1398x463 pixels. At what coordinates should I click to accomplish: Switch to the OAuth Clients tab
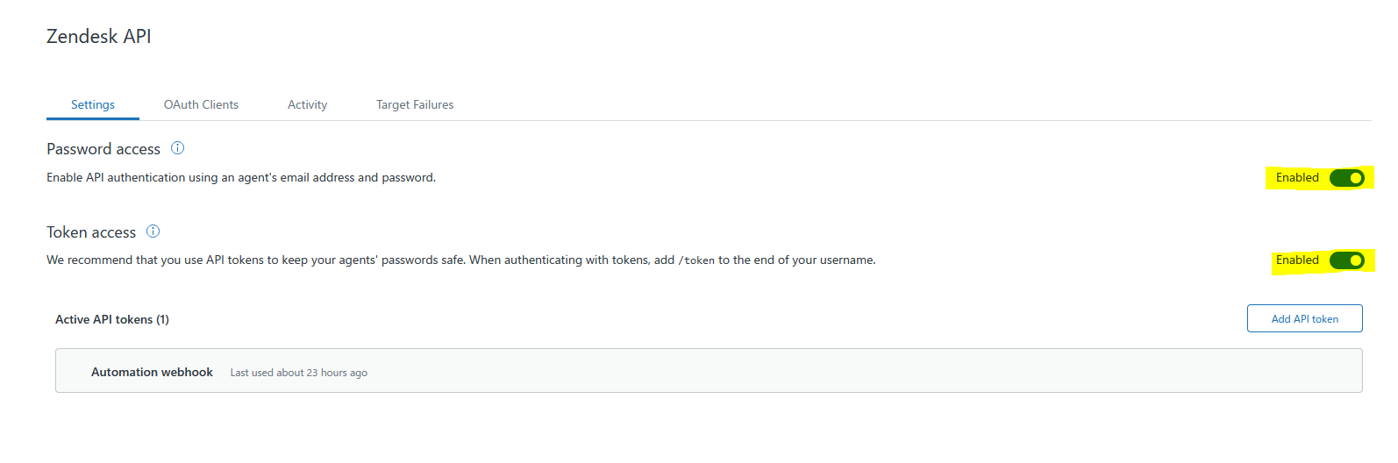pos(201,104)
